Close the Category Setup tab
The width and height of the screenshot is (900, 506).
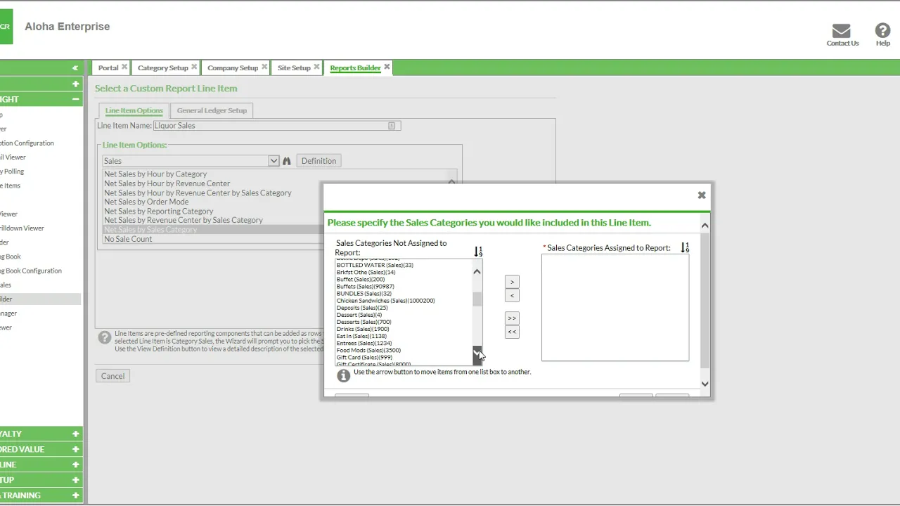coord(194,67)
